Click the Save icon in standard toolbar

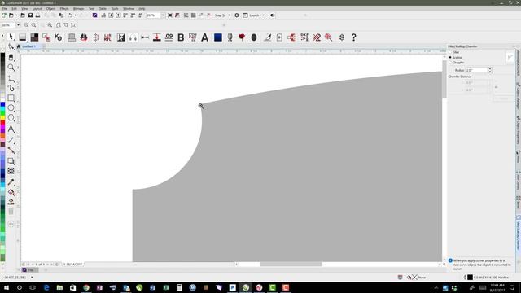pyautogui.click(x=30, y=15)
